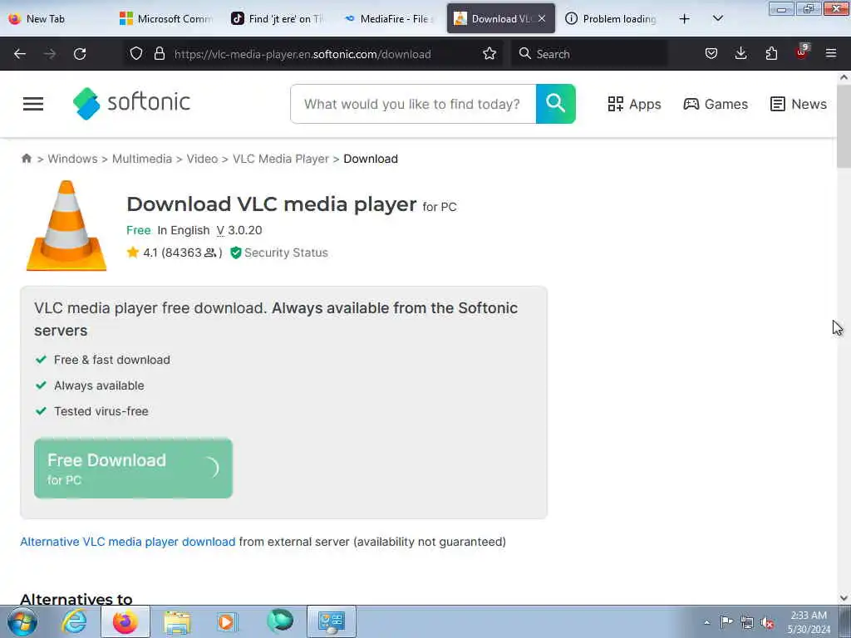Open a new tab with plus button

pos(685,19)
